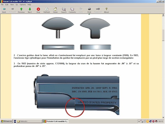Screen dimensions: 165x124
Task: Click the UNITED STATES PROPERTY marking
Action: click(97, 103)
